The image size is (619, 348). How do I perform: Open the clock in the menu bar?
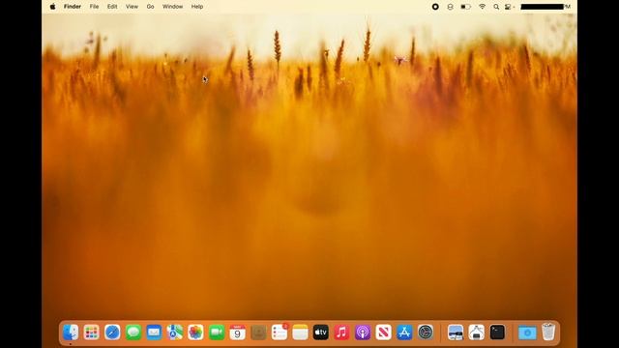tap(545, 7)
